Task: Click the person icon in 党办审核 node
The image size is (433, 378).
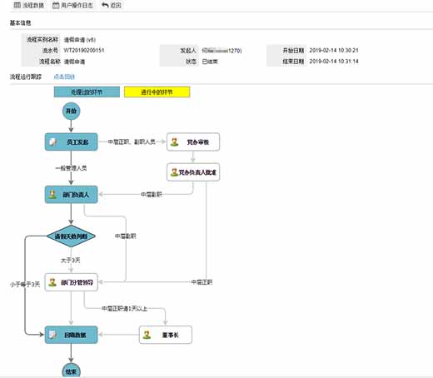Action: (x=174, y=142)
